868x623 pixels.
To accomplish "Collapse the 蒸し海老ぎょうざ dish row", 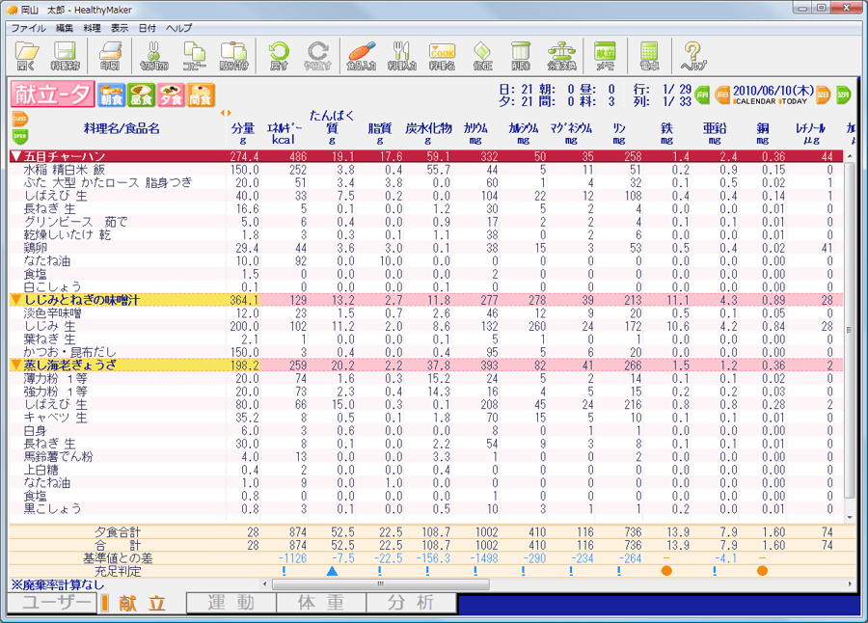I will coord(16,365).
